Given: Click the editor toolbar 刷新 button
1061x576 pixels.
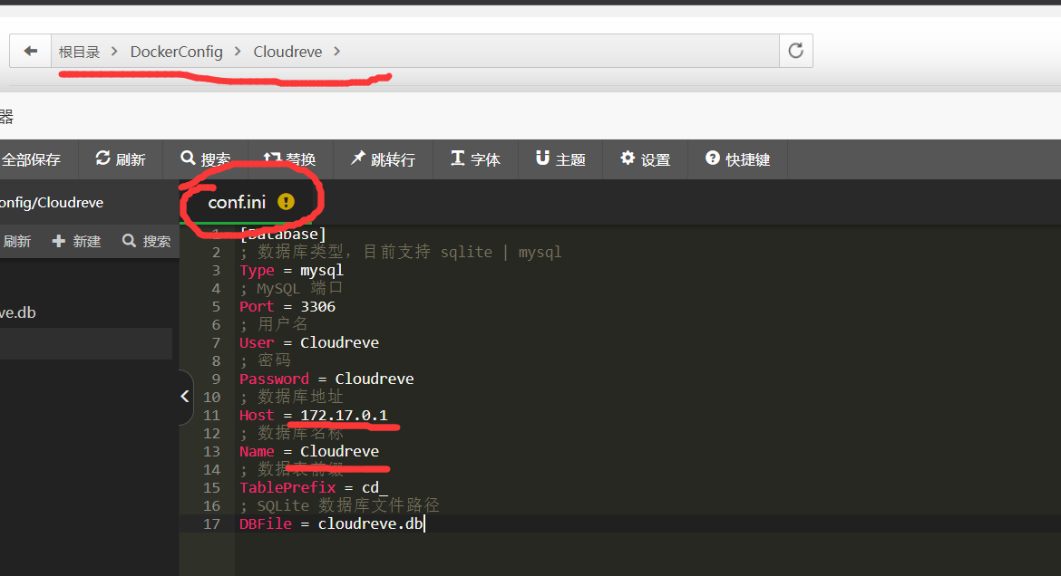Looking at the screenshot, I should click(x=121, y=159).
